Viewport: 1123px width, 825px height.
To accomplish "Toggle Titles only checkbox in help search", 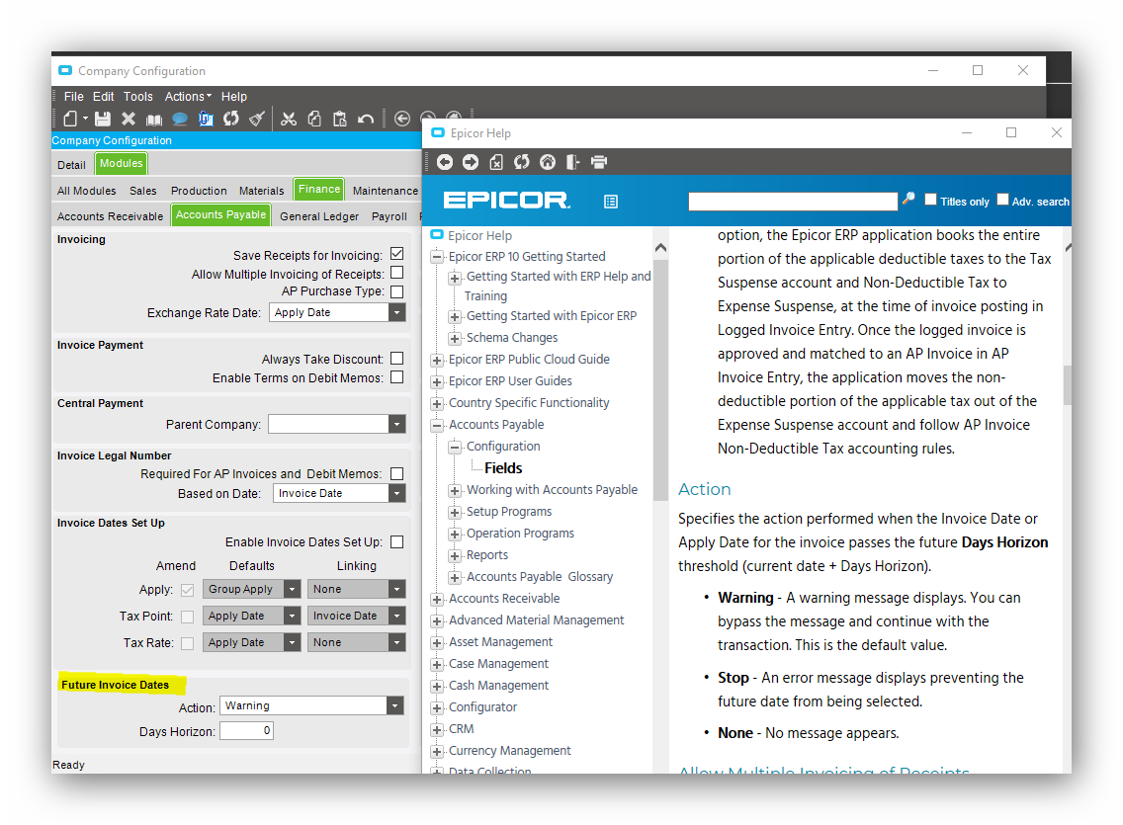I will coord(930,200).
